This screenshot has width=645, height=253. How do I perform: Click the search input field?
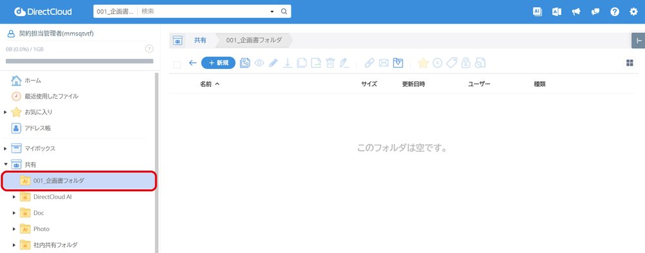(x=204, y=12)
